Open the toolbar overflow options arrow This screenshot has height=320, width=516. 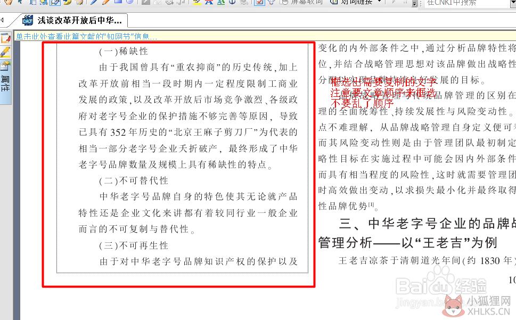point(415,3)
